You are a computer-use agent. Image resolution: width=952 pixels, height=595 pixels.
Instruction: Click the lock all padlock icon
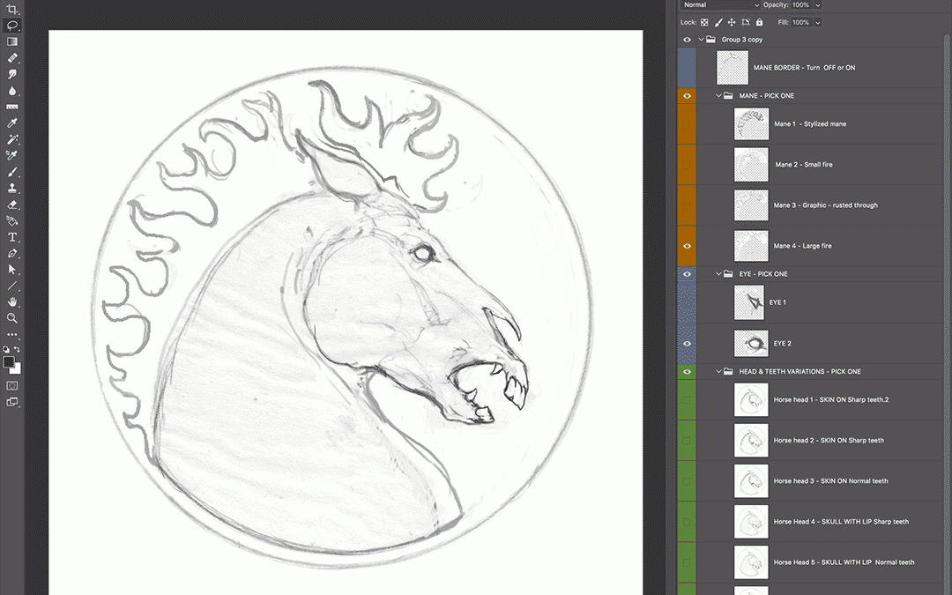click(x=759, y=22)
